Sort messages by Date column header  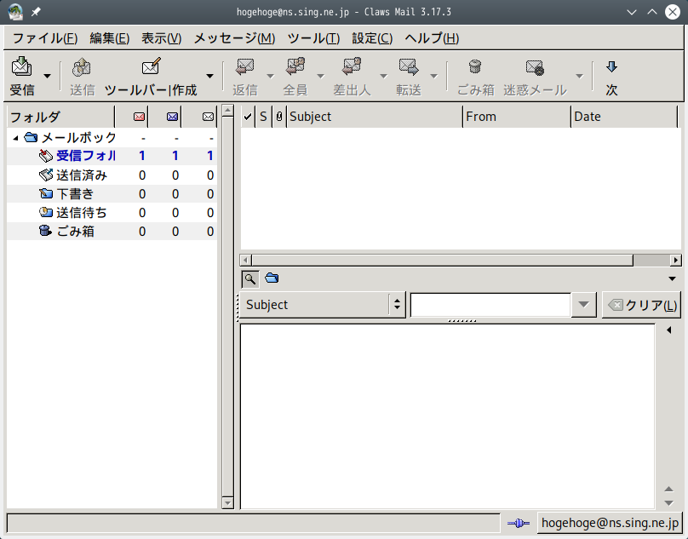[x=624, y=117]
